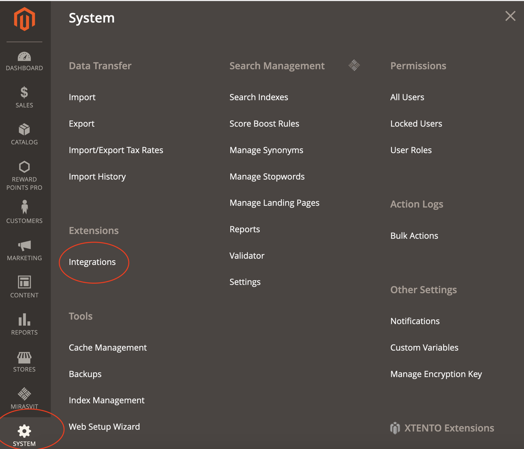The height and width of the screenshot is (449, 524).
Task: Click the Magento logo icon
Action: pos(24,19)
